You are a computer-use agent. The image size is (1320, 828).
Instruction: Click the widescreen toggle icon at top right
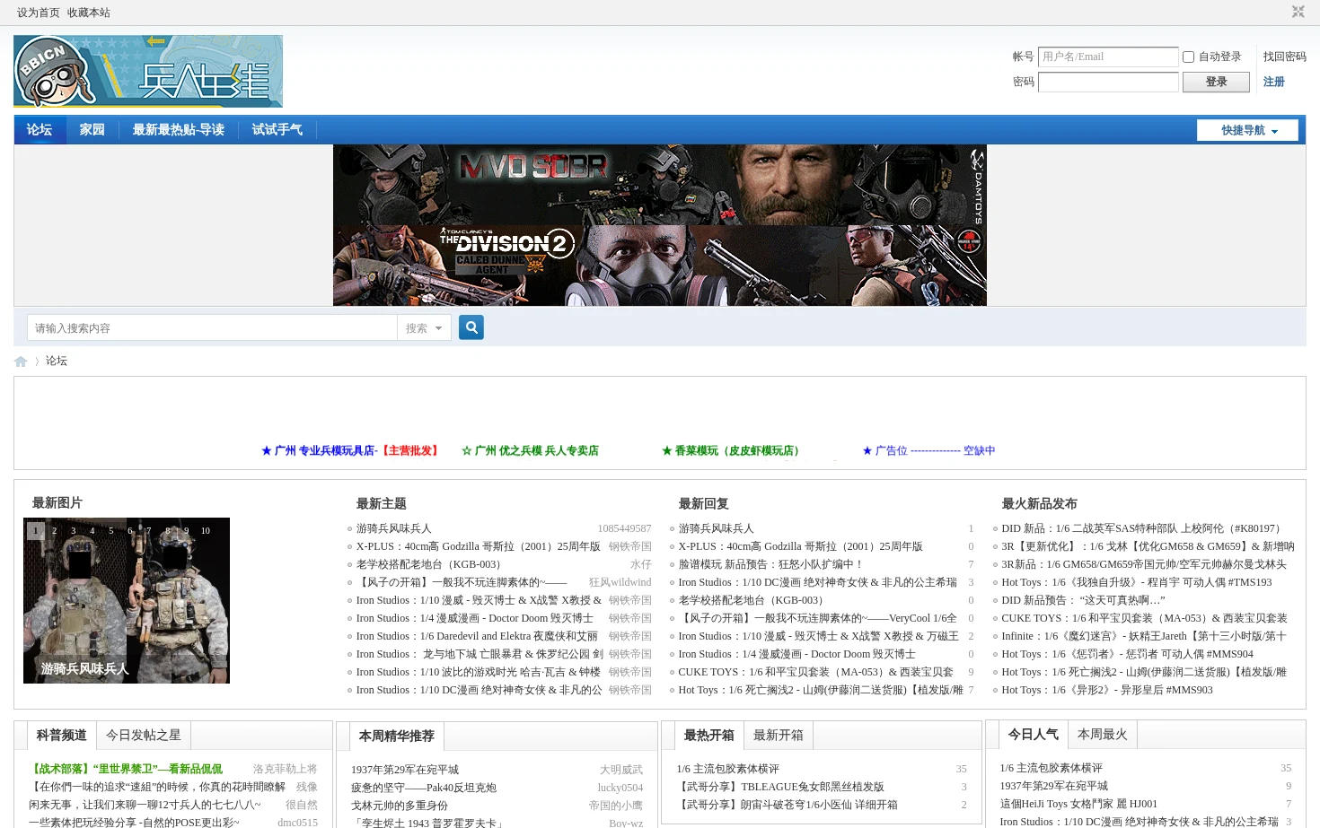coord(1298,12)
